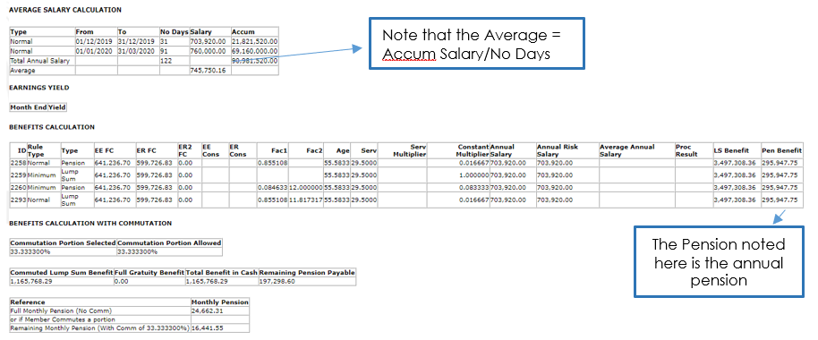Click the 'EE FC' column header
818x340 pixels.
pyautogui.click(x=103, y=150)
